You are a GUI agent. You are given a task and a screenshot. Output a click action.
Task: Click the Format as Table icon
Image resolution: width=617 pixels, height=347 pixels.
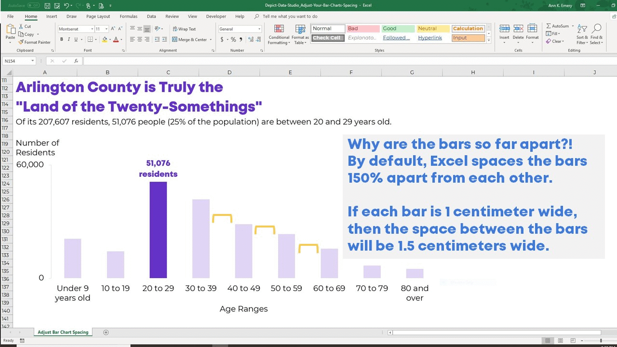point(299,34)
